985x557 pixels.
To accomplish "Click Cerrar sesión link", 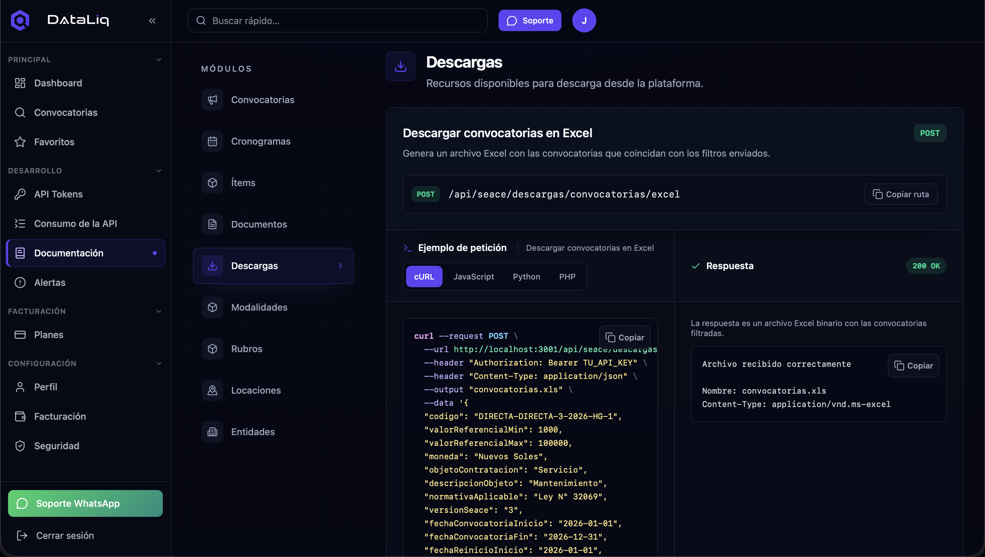I will point(65,536).
